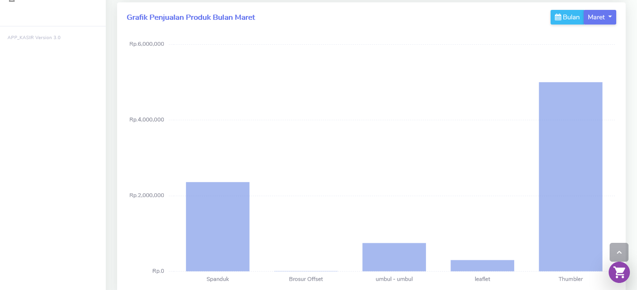Click the tiny Brosur Offset bar
637x290 pixels.
point(306,271)
